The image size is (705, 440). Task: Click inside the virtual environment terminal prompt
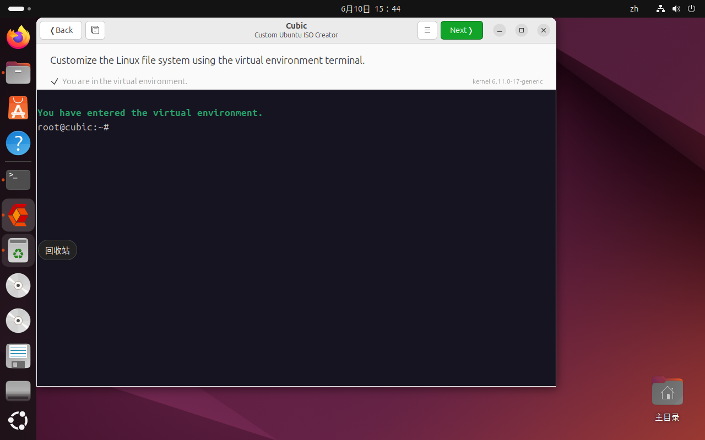click(73, 127)
